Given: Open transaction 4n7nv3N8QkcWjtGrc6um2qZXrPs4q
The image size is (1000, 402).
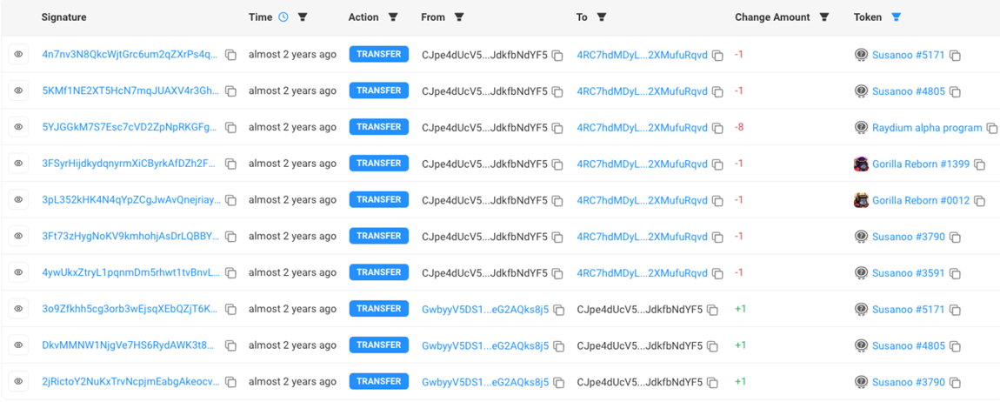Looking at the screenshot, I should point(130,55).
